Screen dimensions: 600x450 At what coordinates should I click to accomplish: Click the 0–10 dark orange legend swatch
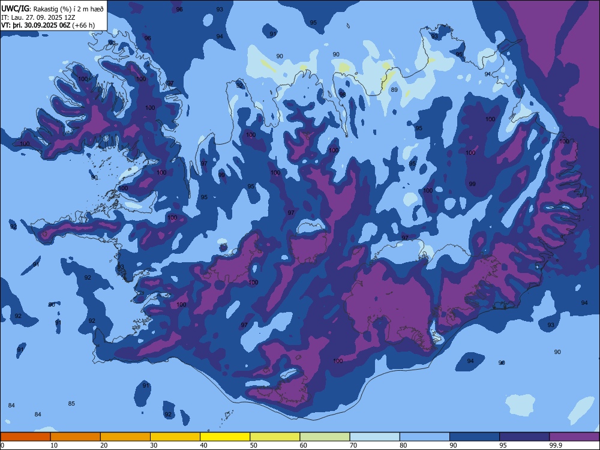(25, 437)
